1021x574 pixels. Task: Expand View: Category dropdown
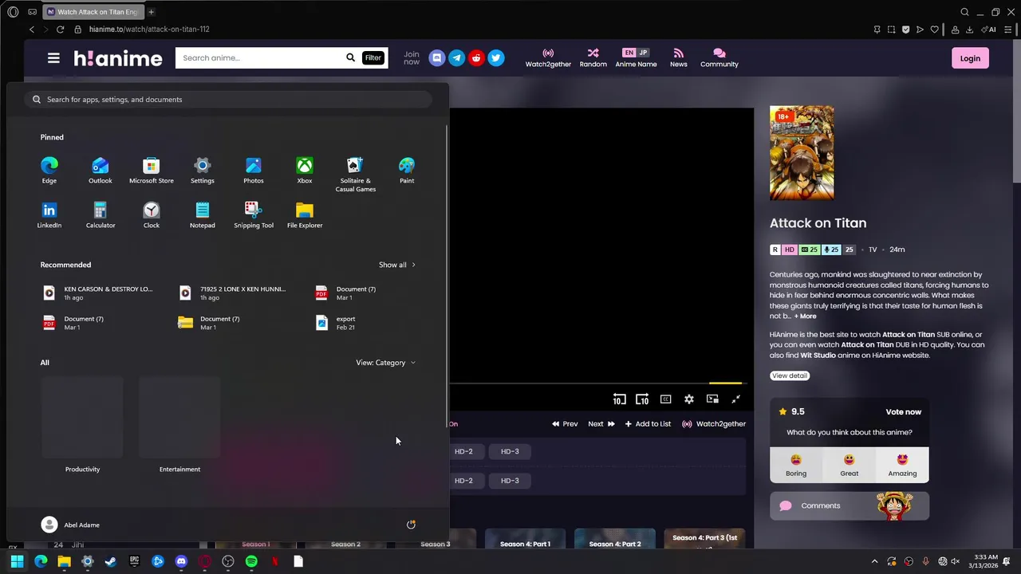385,363
